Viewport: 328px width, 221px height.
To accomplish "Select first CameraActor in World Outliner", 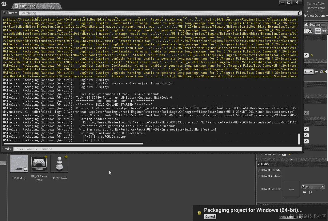I will [x=316, y=4].
